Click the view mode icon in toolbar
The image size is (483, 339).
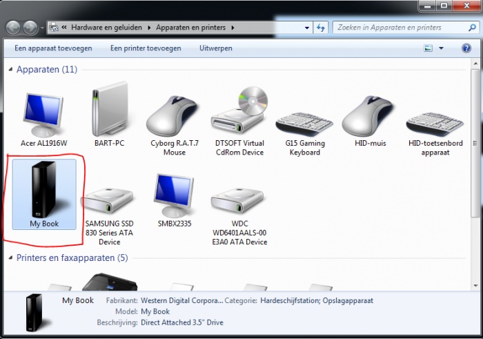tap(428, 48)
